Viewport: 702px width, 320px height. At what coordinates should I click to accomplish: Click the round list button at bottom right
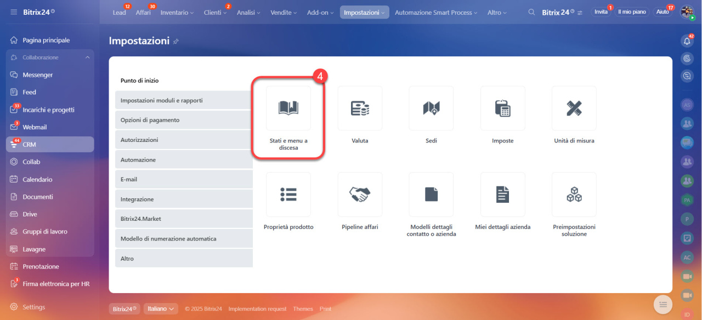663,304
